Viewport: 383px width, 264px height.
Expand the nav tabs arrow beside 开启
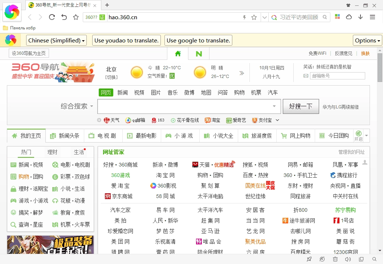coord(366,135)
